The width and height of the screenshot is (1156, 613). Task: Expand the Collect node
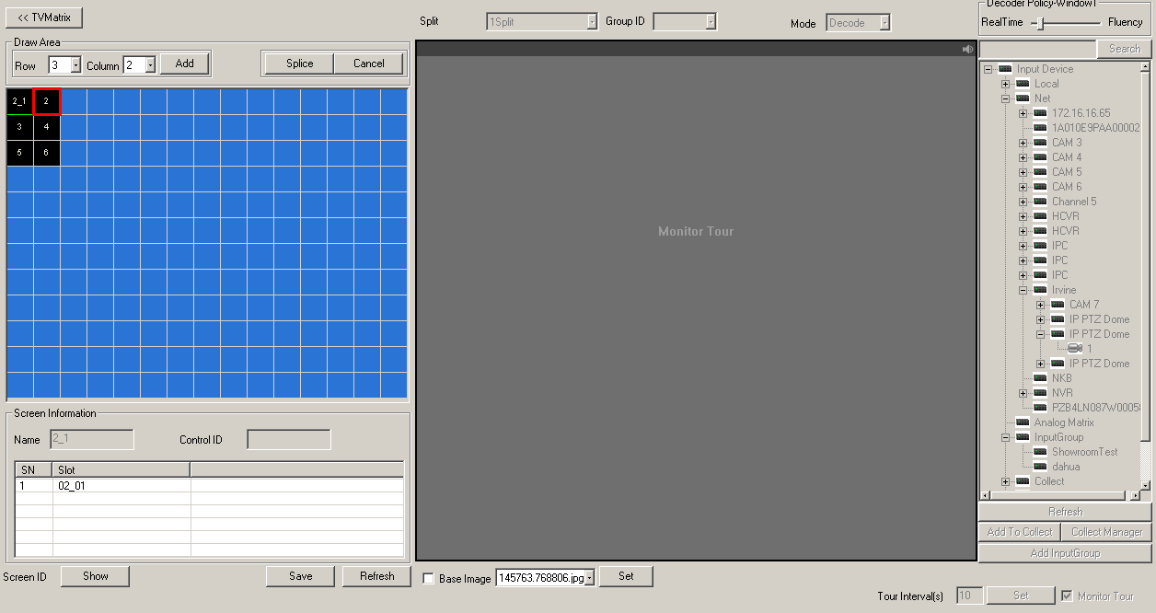(1005, 481)
